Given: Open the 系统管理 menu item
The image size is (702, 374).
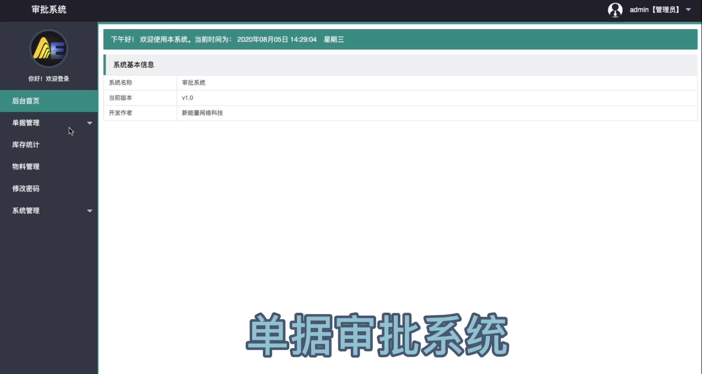Looking at the screenshot, I should (49, 210).
